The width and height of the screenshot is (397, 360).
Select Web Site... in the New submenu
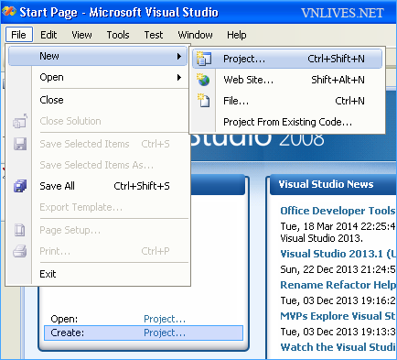tap(287, 80)
